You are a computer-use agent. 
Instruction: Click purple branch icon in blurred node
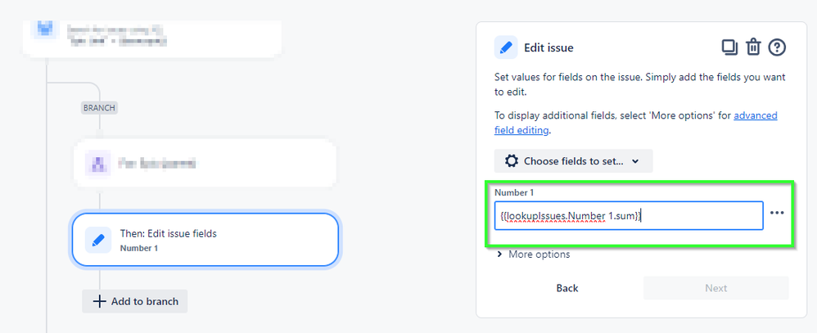click(x=98, y=164)
